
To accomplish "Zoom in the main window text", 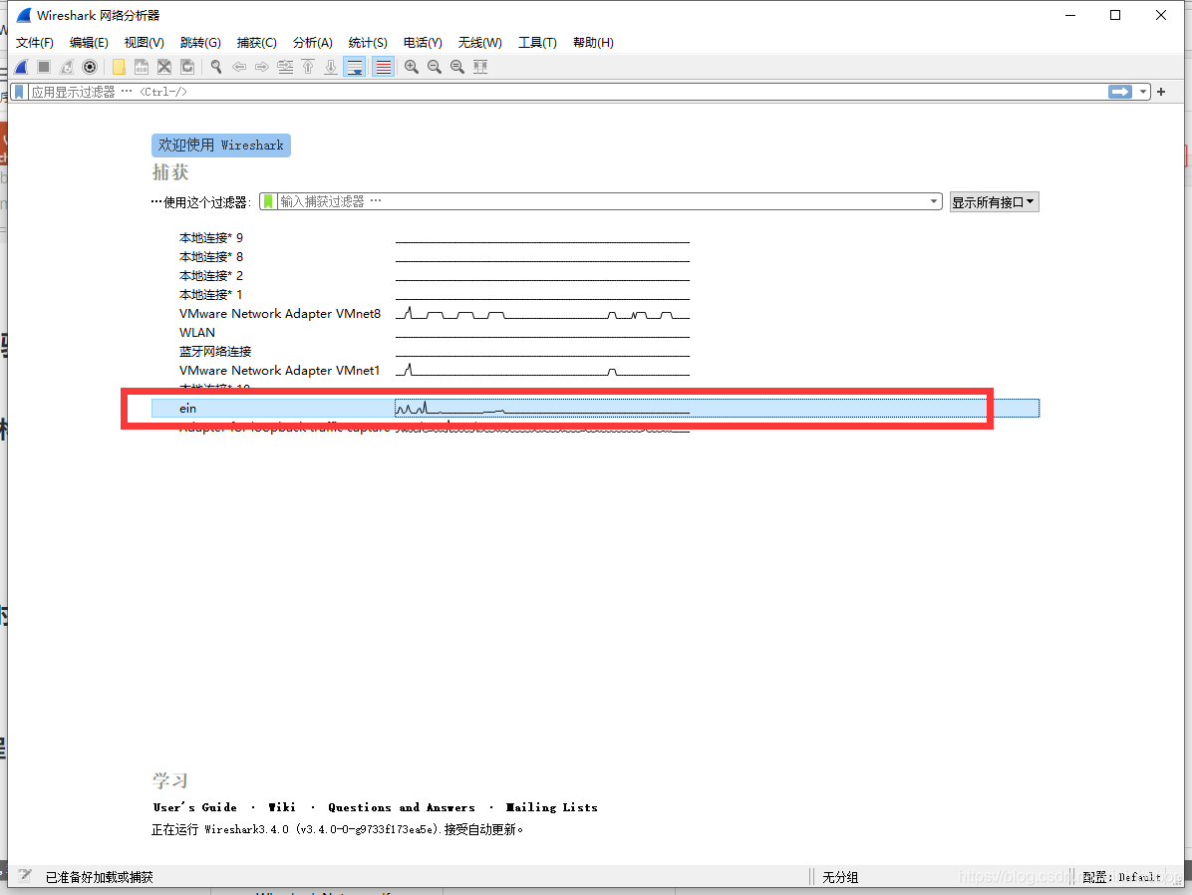I will (412, 67).
